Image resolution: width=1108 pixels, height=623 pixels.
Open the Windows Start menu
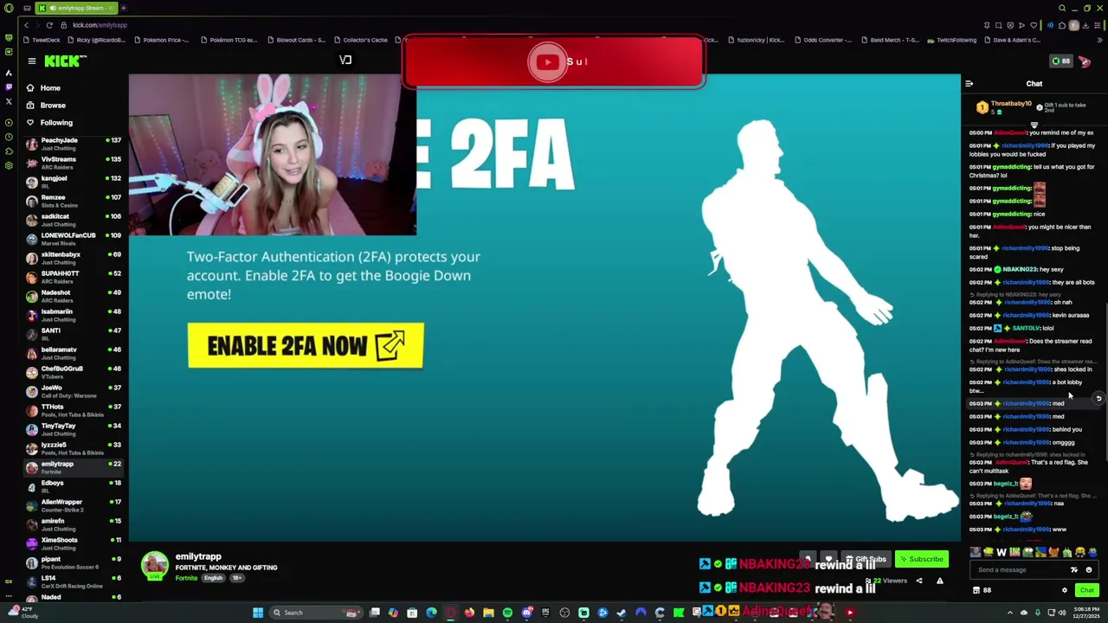tap(257, 613)
